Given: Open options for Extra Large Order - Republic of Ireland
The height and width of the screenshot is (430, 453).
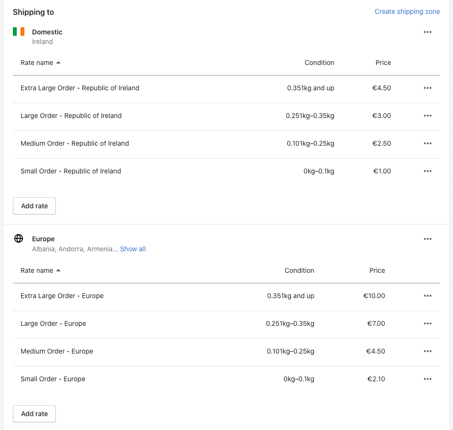Looking at the screenshot, I should pos(428,88).
